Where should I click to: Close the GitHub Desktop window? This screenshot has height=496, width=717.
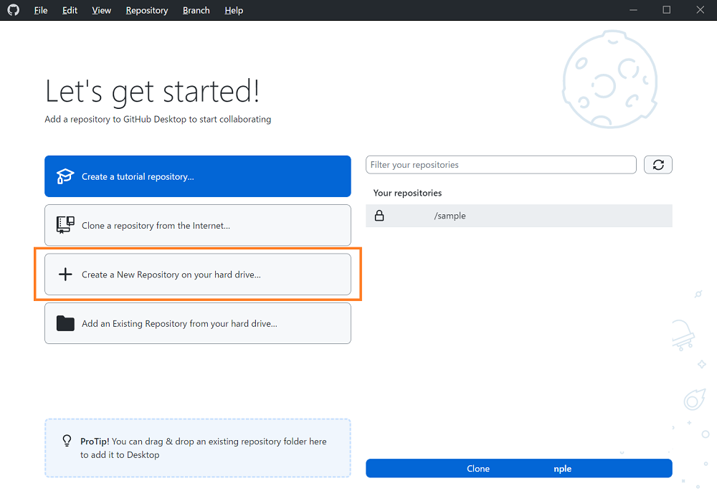pyautogui.click(x=700, y=10)
